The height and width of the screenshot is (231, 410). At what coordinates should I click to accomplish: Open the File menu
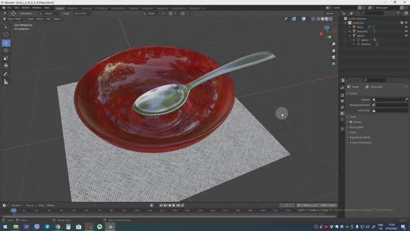pos(10,8)
